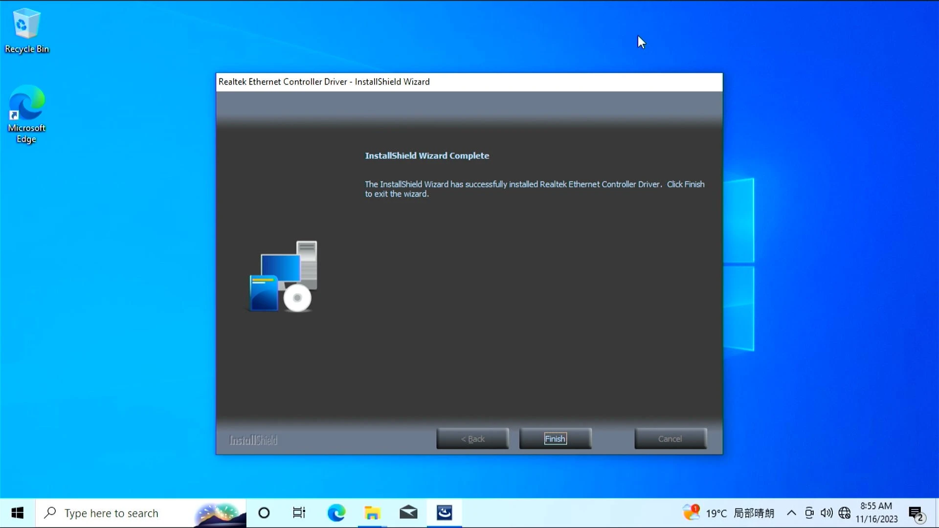Viewport: 939px width, 528px height.
Task: Click the Back button in the wizard
Action: [x=472, y=439]
